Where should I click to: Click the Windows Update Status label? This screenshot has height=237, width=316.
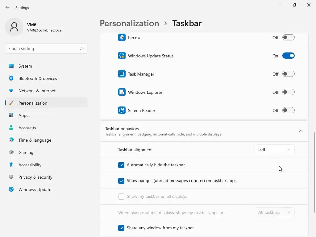[151, 56]
